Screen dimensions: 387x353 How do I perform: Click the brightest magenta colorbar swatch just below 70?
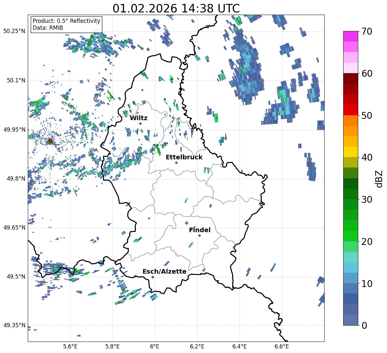click(350, 37)
